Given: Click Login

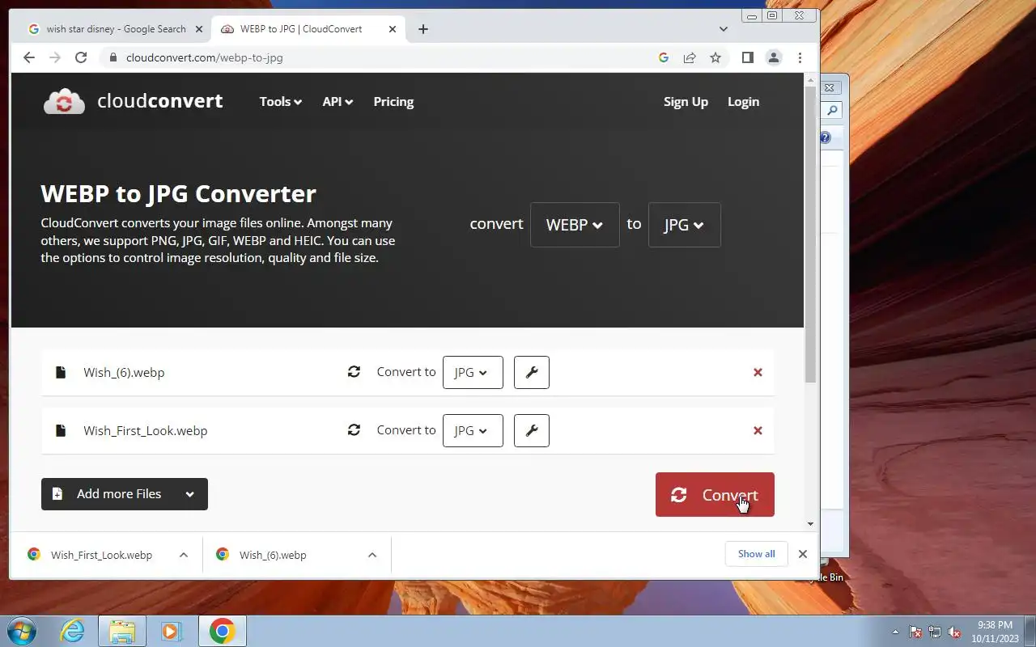Looking at the screenshot, I should click(x=743, y=102).
